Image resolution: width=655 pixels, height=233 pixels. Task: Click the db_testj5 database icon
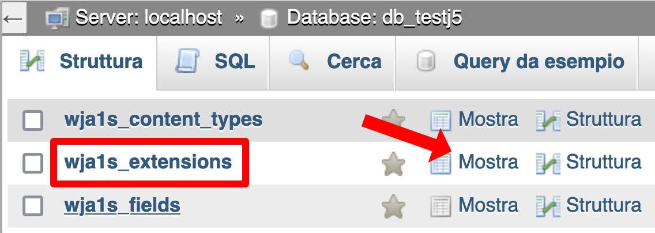coord(268,18)
